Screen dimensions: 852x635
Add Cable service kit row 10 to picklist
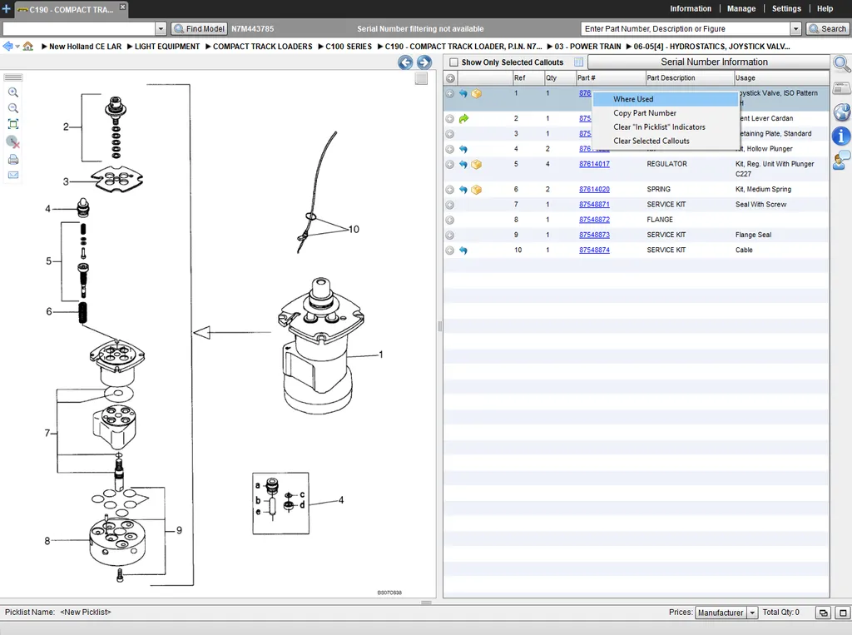[x=450, y=251]
